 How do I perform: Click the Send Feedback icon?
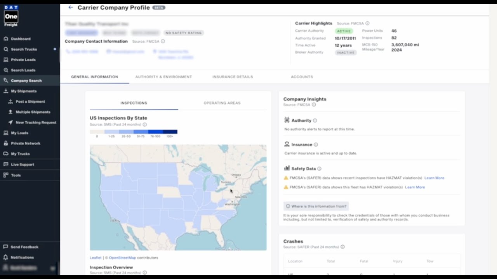6,247
